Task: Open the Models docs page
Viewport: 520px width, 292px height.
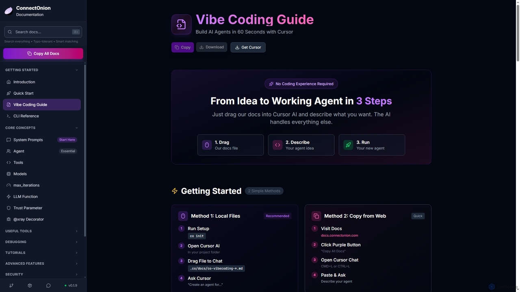Action: pos(41,174)
